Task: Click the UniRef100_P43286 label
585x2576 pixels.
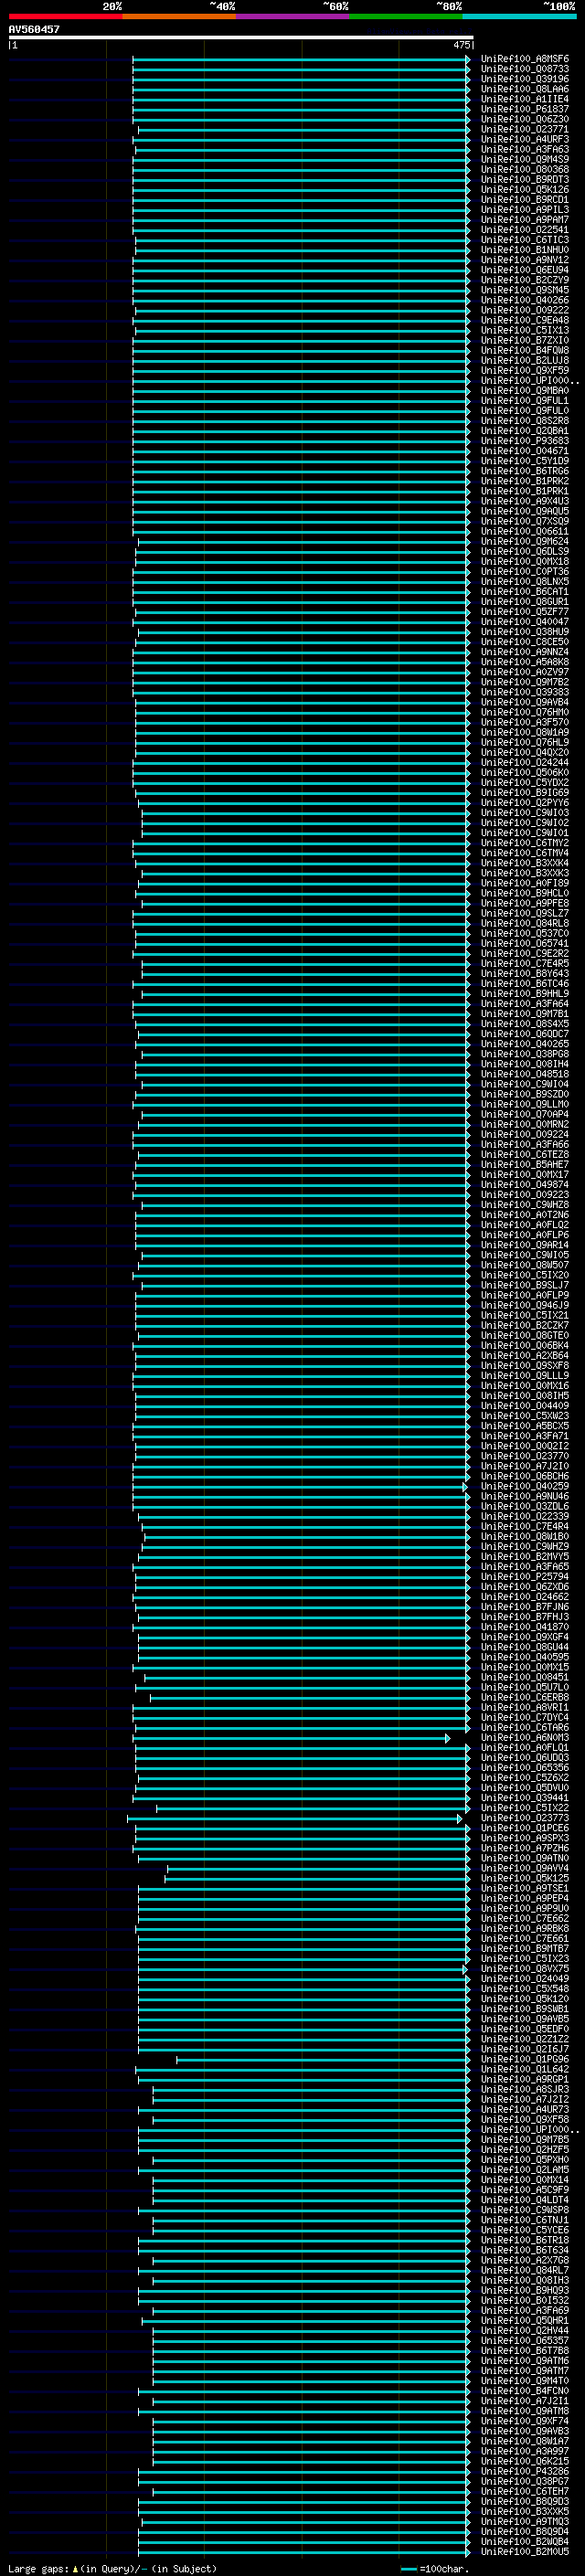Action: coord(524,2470)
